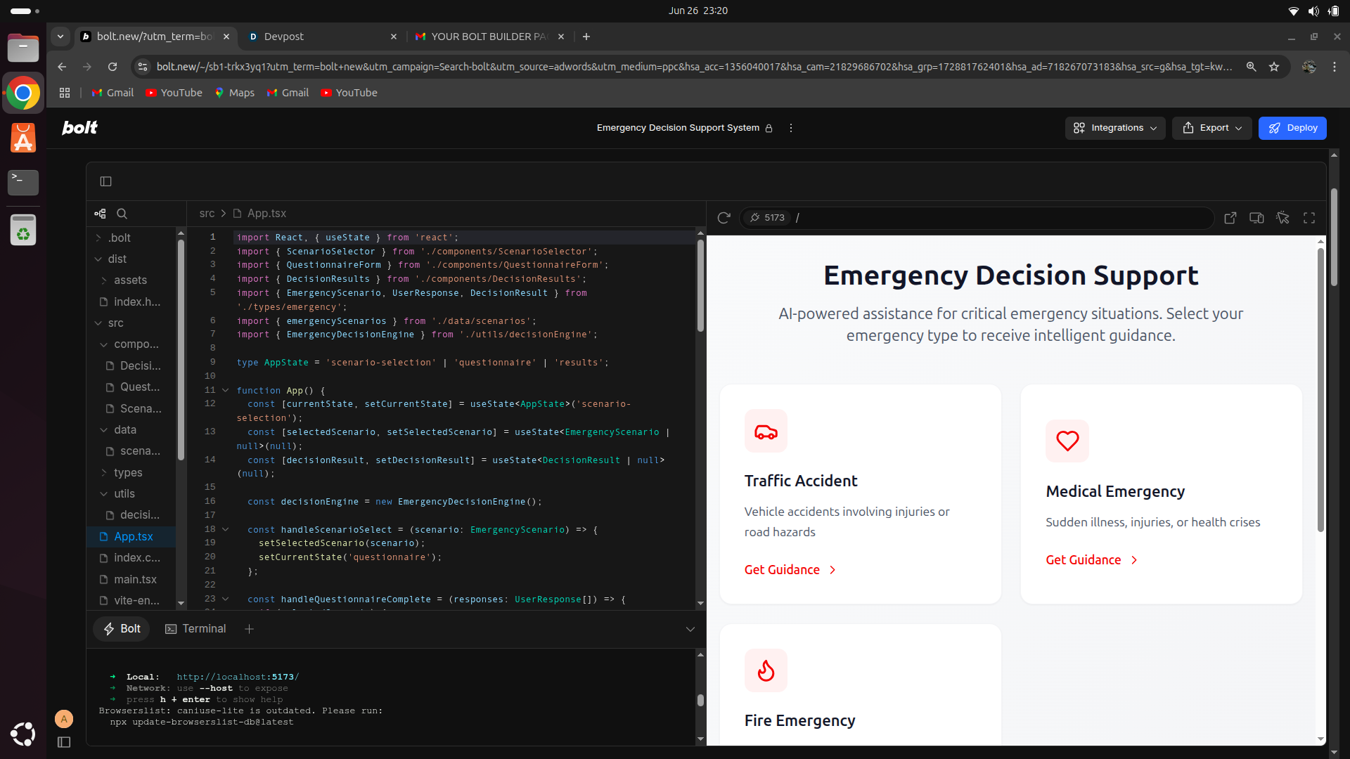The width and height of the screenshot is (1350, 759).
Task: Toggle the responsive device preview icon
Action: pos(1256,218)
